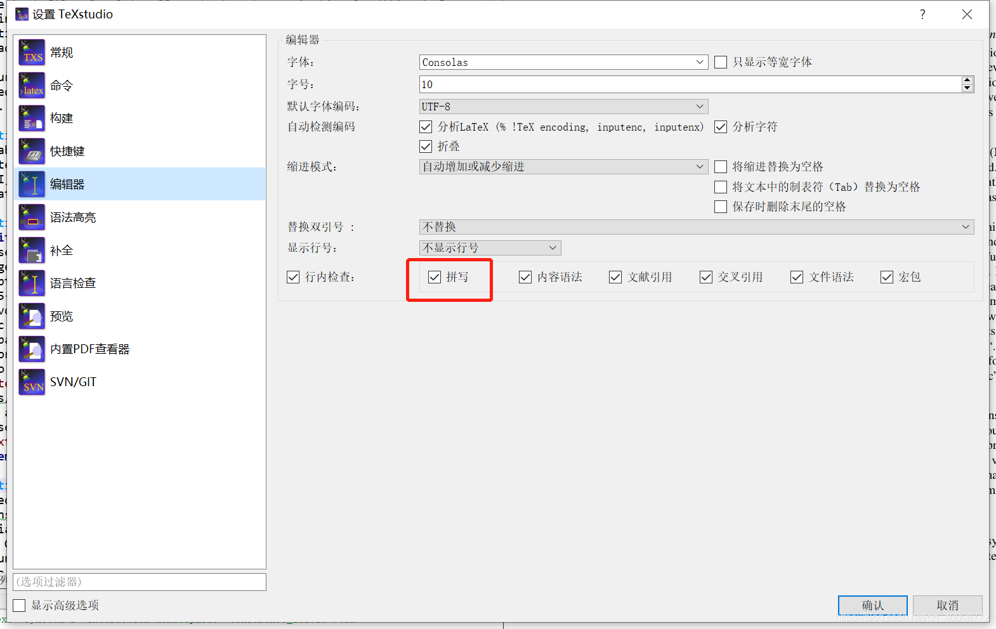
Task: Enable 保存时删除末尾的空格
Action: point(721,207)
